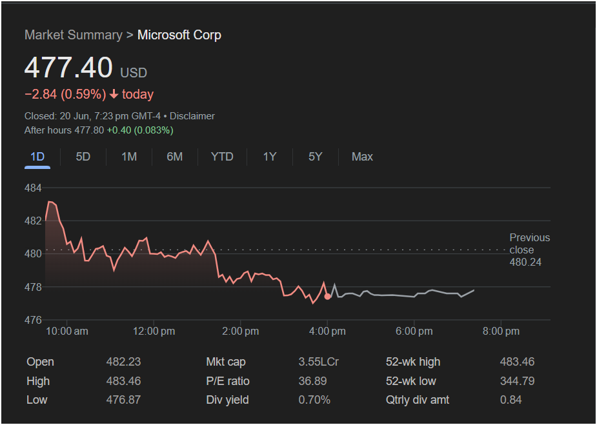Click the Open stat label
This screenshot has height=425, width=597.
(x=40, y=362)
